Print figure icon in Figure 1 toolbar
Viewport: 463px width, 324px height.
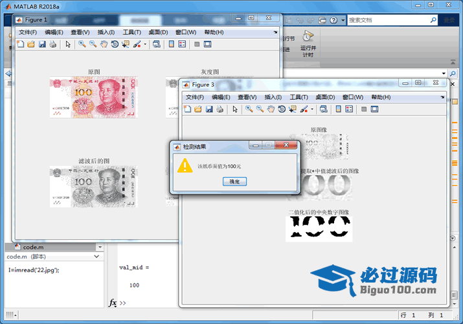pos(53,44)
